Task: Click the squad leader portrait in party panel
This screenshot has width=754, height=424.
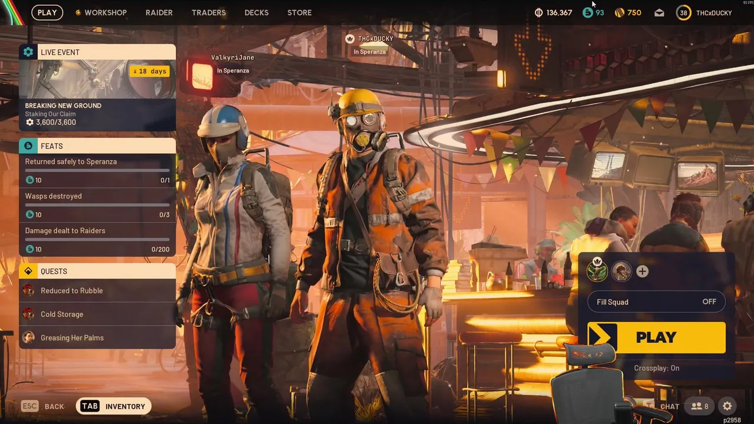Action: coord(597,271)
